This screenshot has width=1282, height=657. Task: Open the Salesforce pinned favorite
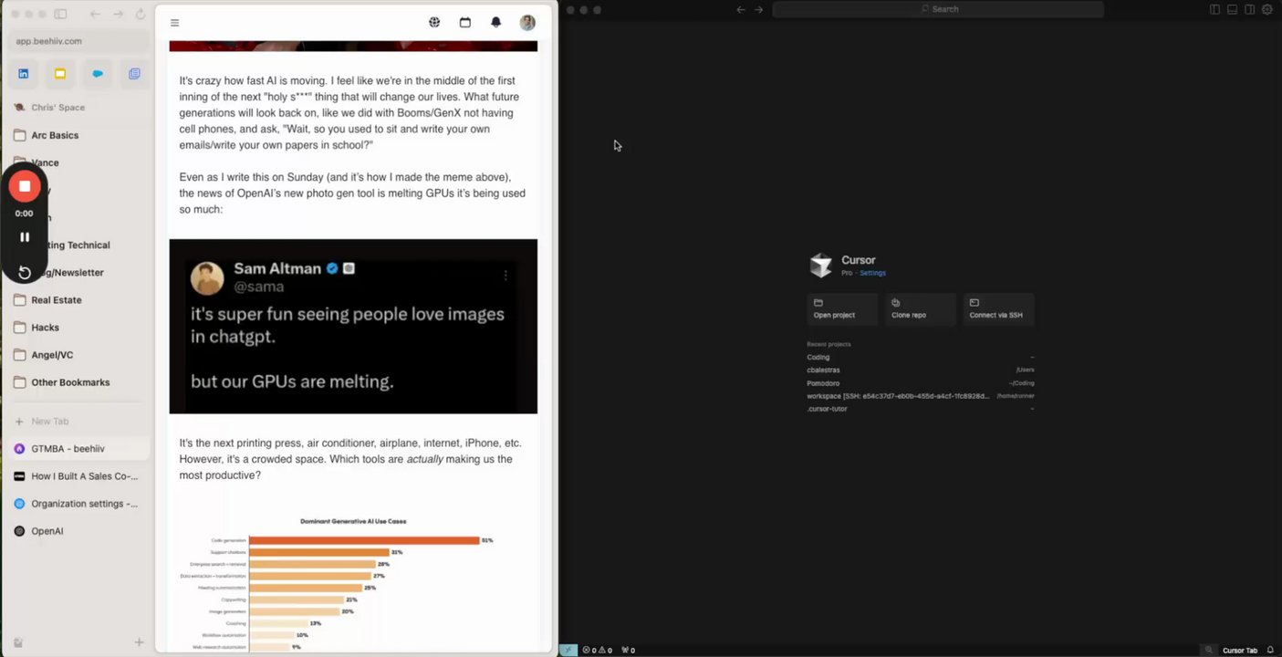click(x=98, y=74)
